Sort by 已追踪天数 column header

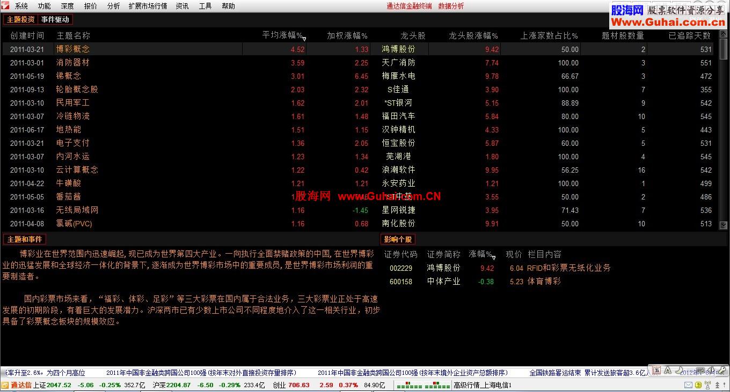(690, 35)
